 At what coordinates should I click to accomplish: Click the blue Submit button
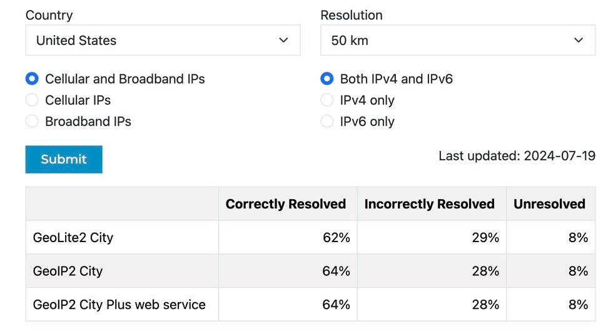tap(64, 159)
